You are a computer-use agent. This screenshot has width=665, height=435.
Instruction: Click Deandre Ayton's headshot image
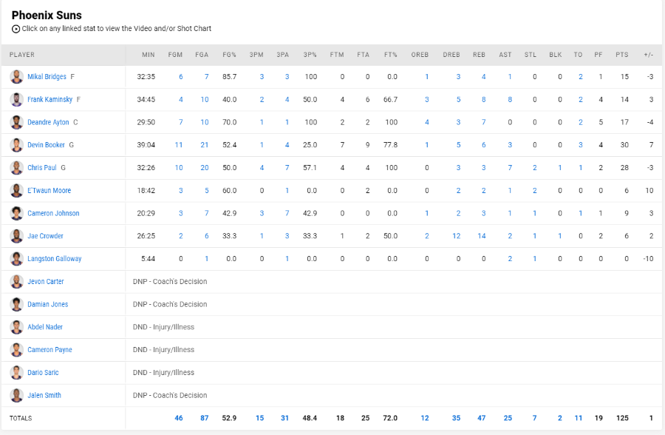click(16, 122)
